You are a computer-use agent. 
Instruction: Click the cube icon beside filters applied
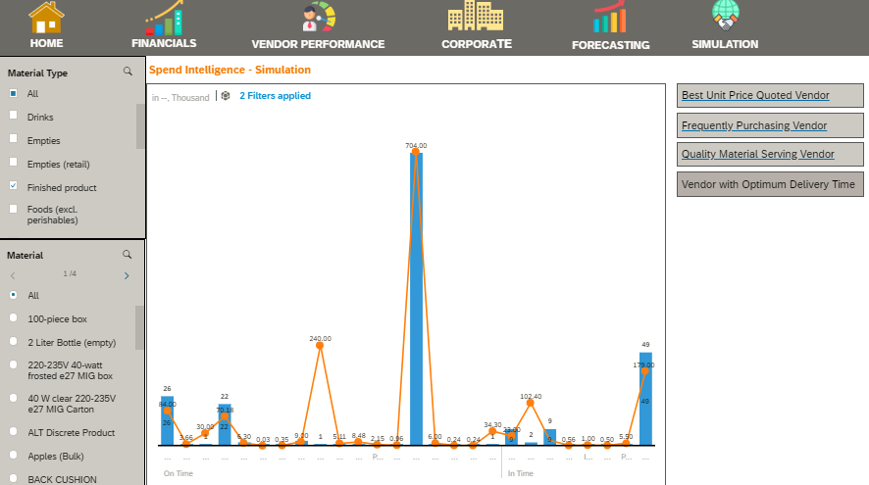click(x=226, y=96)
